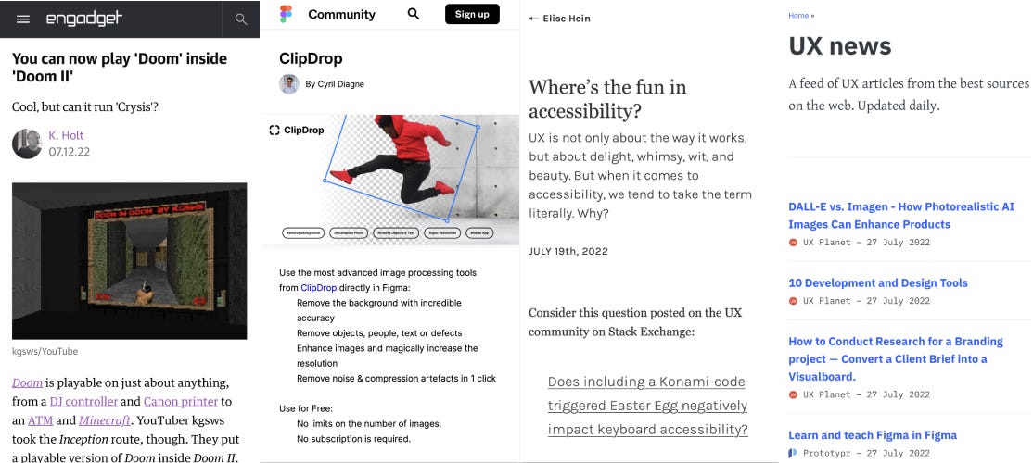
Task: Click the Super Resolution pill in preview
Action: tap(440, 232)
